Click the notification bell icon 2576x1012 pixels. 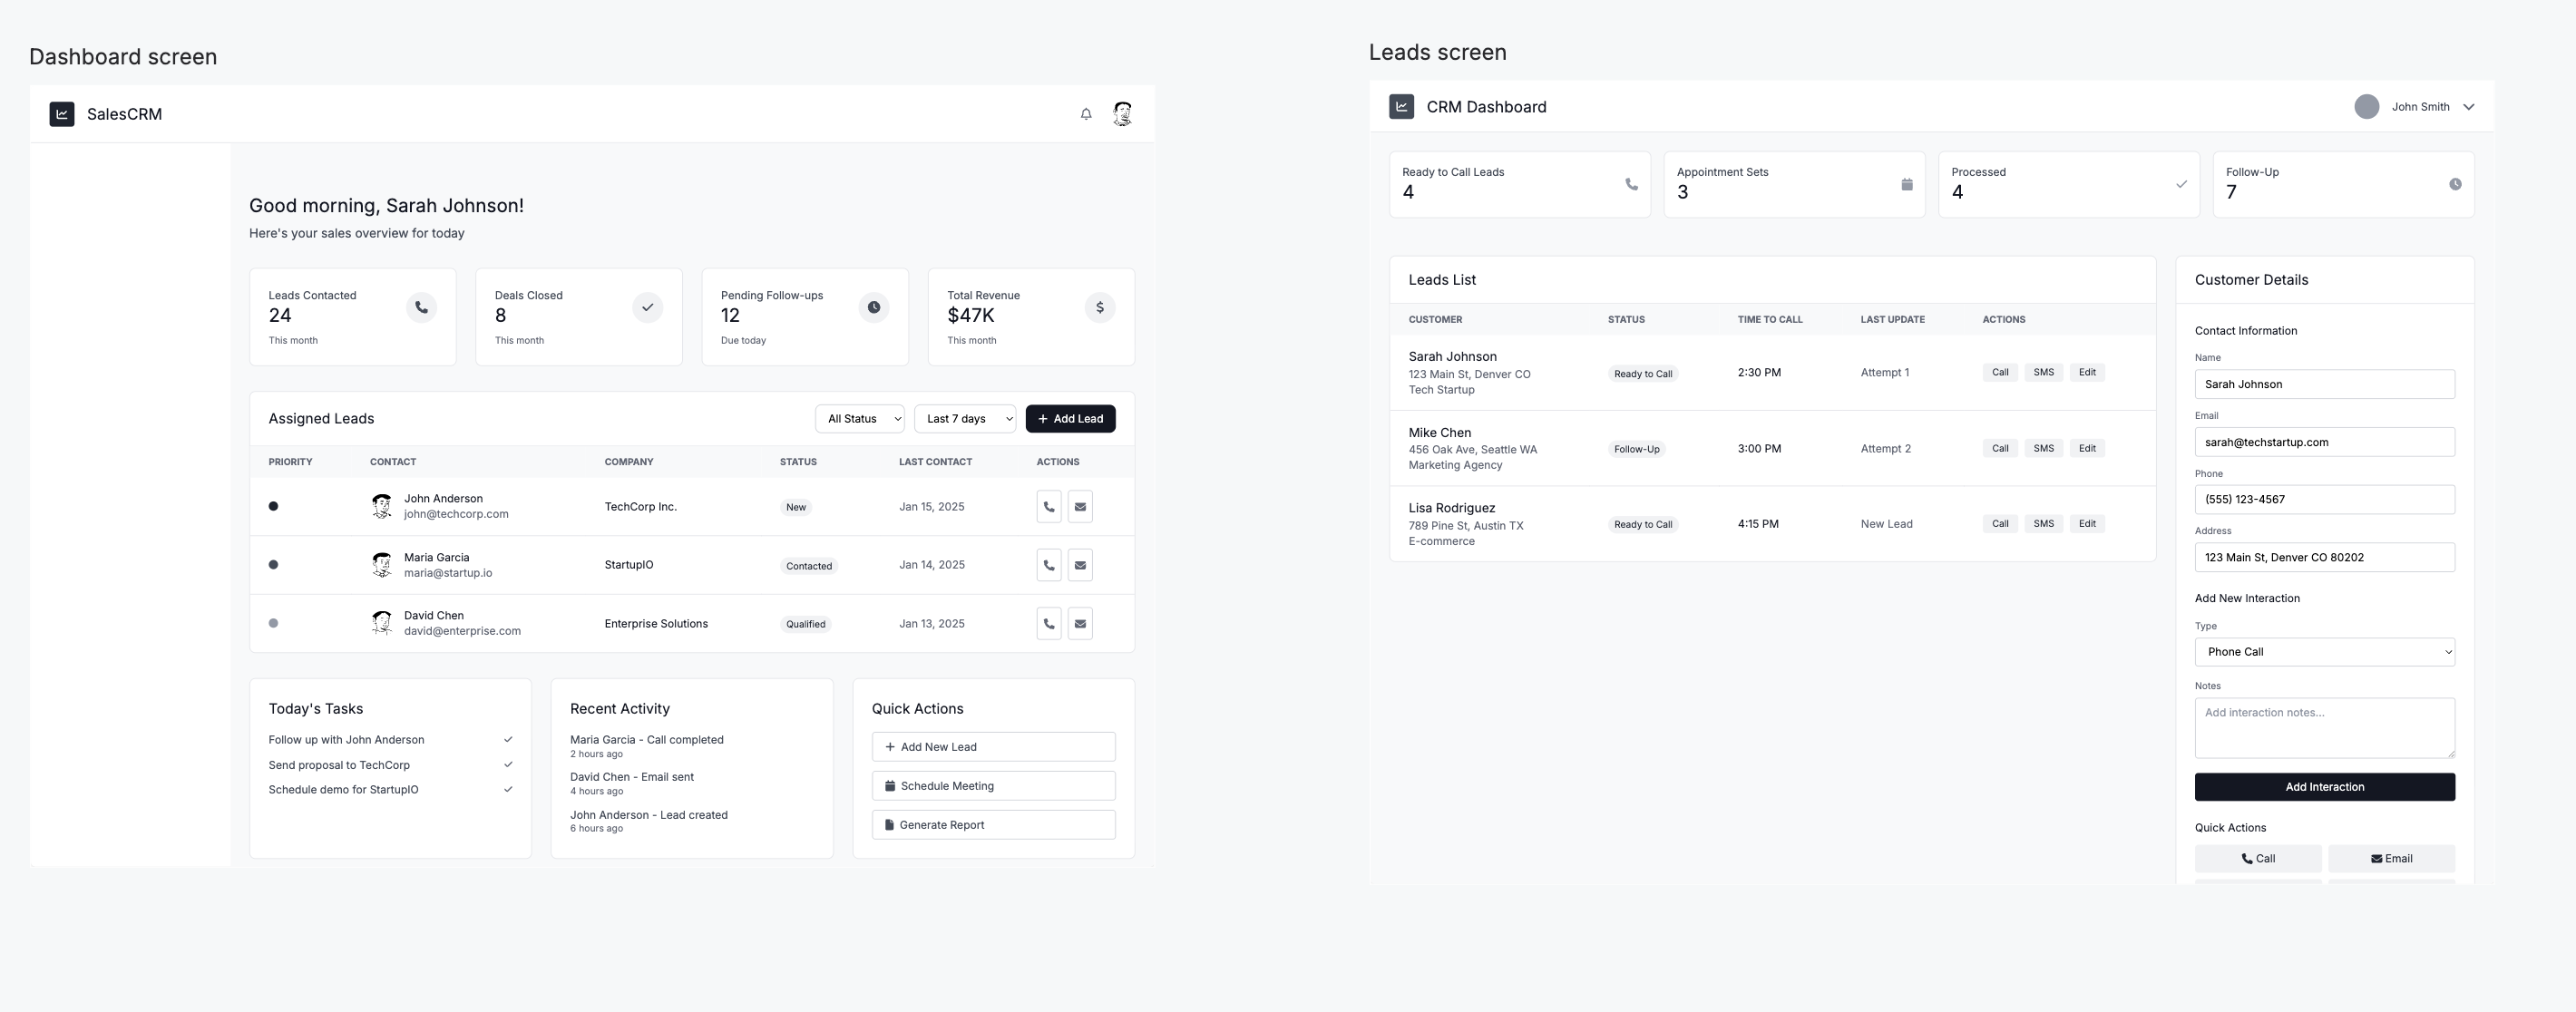(1086, 114)
